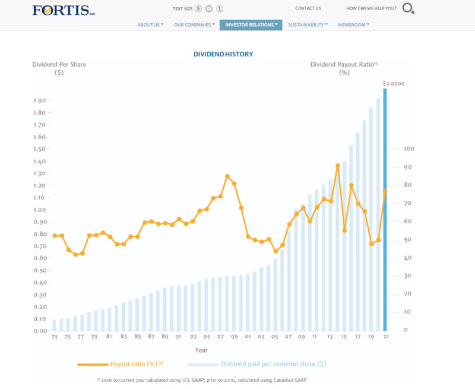The image size is (475, 389).
Task: Open the Contact Us page
Action: click(308, 8)
